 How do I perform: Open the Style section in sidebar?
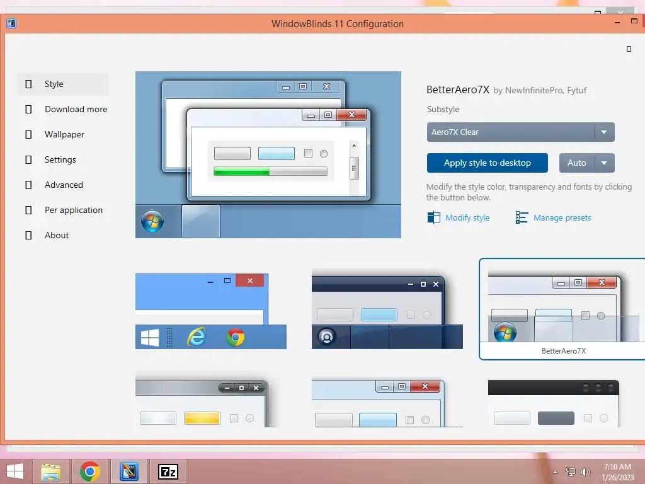click(x=63, y=84)
